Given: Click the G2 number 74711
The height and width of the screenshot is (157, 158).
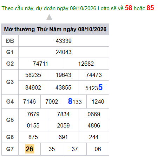Looking at the screenshot, I should pyautogui.click(x=40, y=64).
